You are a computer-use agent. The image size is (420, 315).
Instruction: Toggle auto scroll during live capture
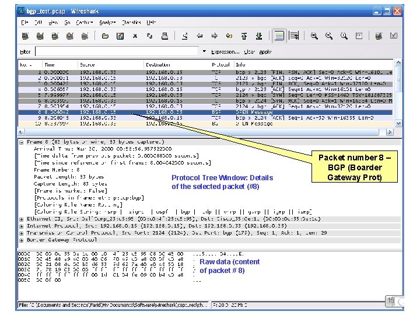tap(294, 36)
